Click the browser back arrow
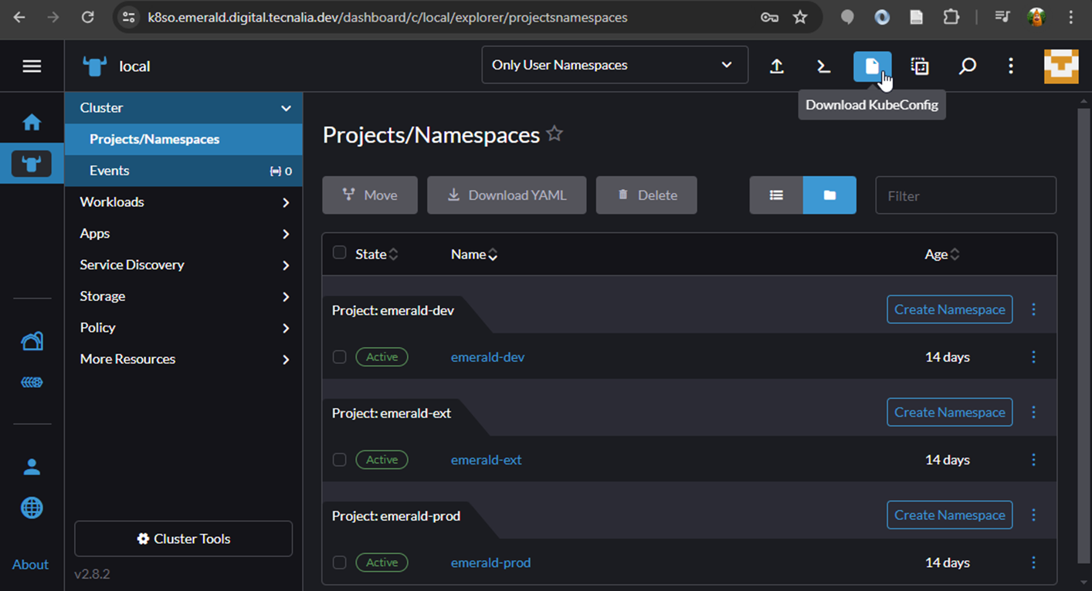The image size is (1092, 591). point(19,17)
